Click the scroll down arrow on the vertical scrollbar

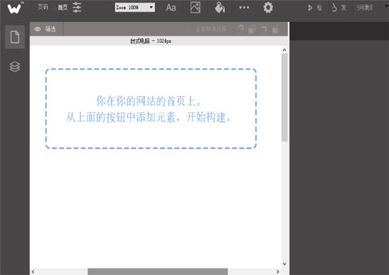click(284, 263)
